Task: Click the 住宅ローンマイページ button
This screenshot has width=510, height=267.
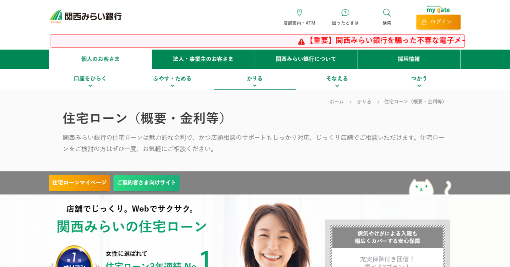Action: click(79, 183)
